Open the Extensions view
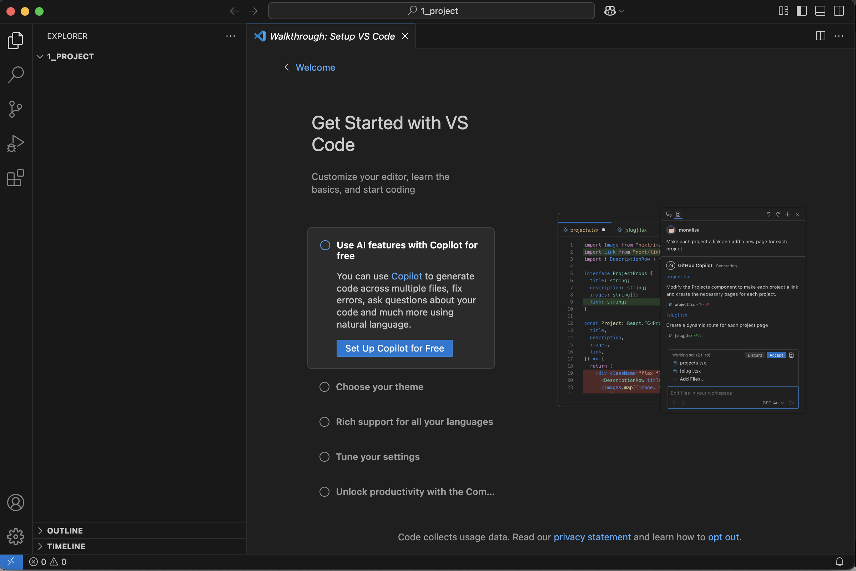This screenshot has width=856, height=571. [16, 178]
